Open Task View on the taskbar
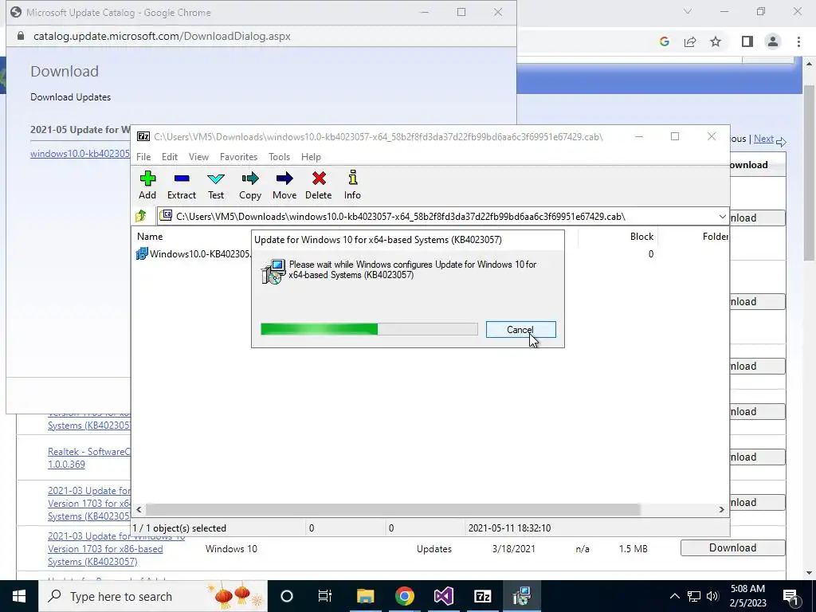 pos(325,596)
